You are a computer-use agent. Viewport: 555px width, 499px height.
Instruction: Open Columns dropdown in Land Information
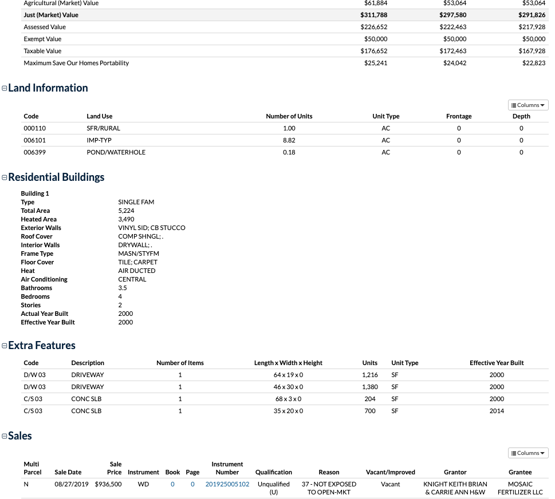tap(528, 105)
